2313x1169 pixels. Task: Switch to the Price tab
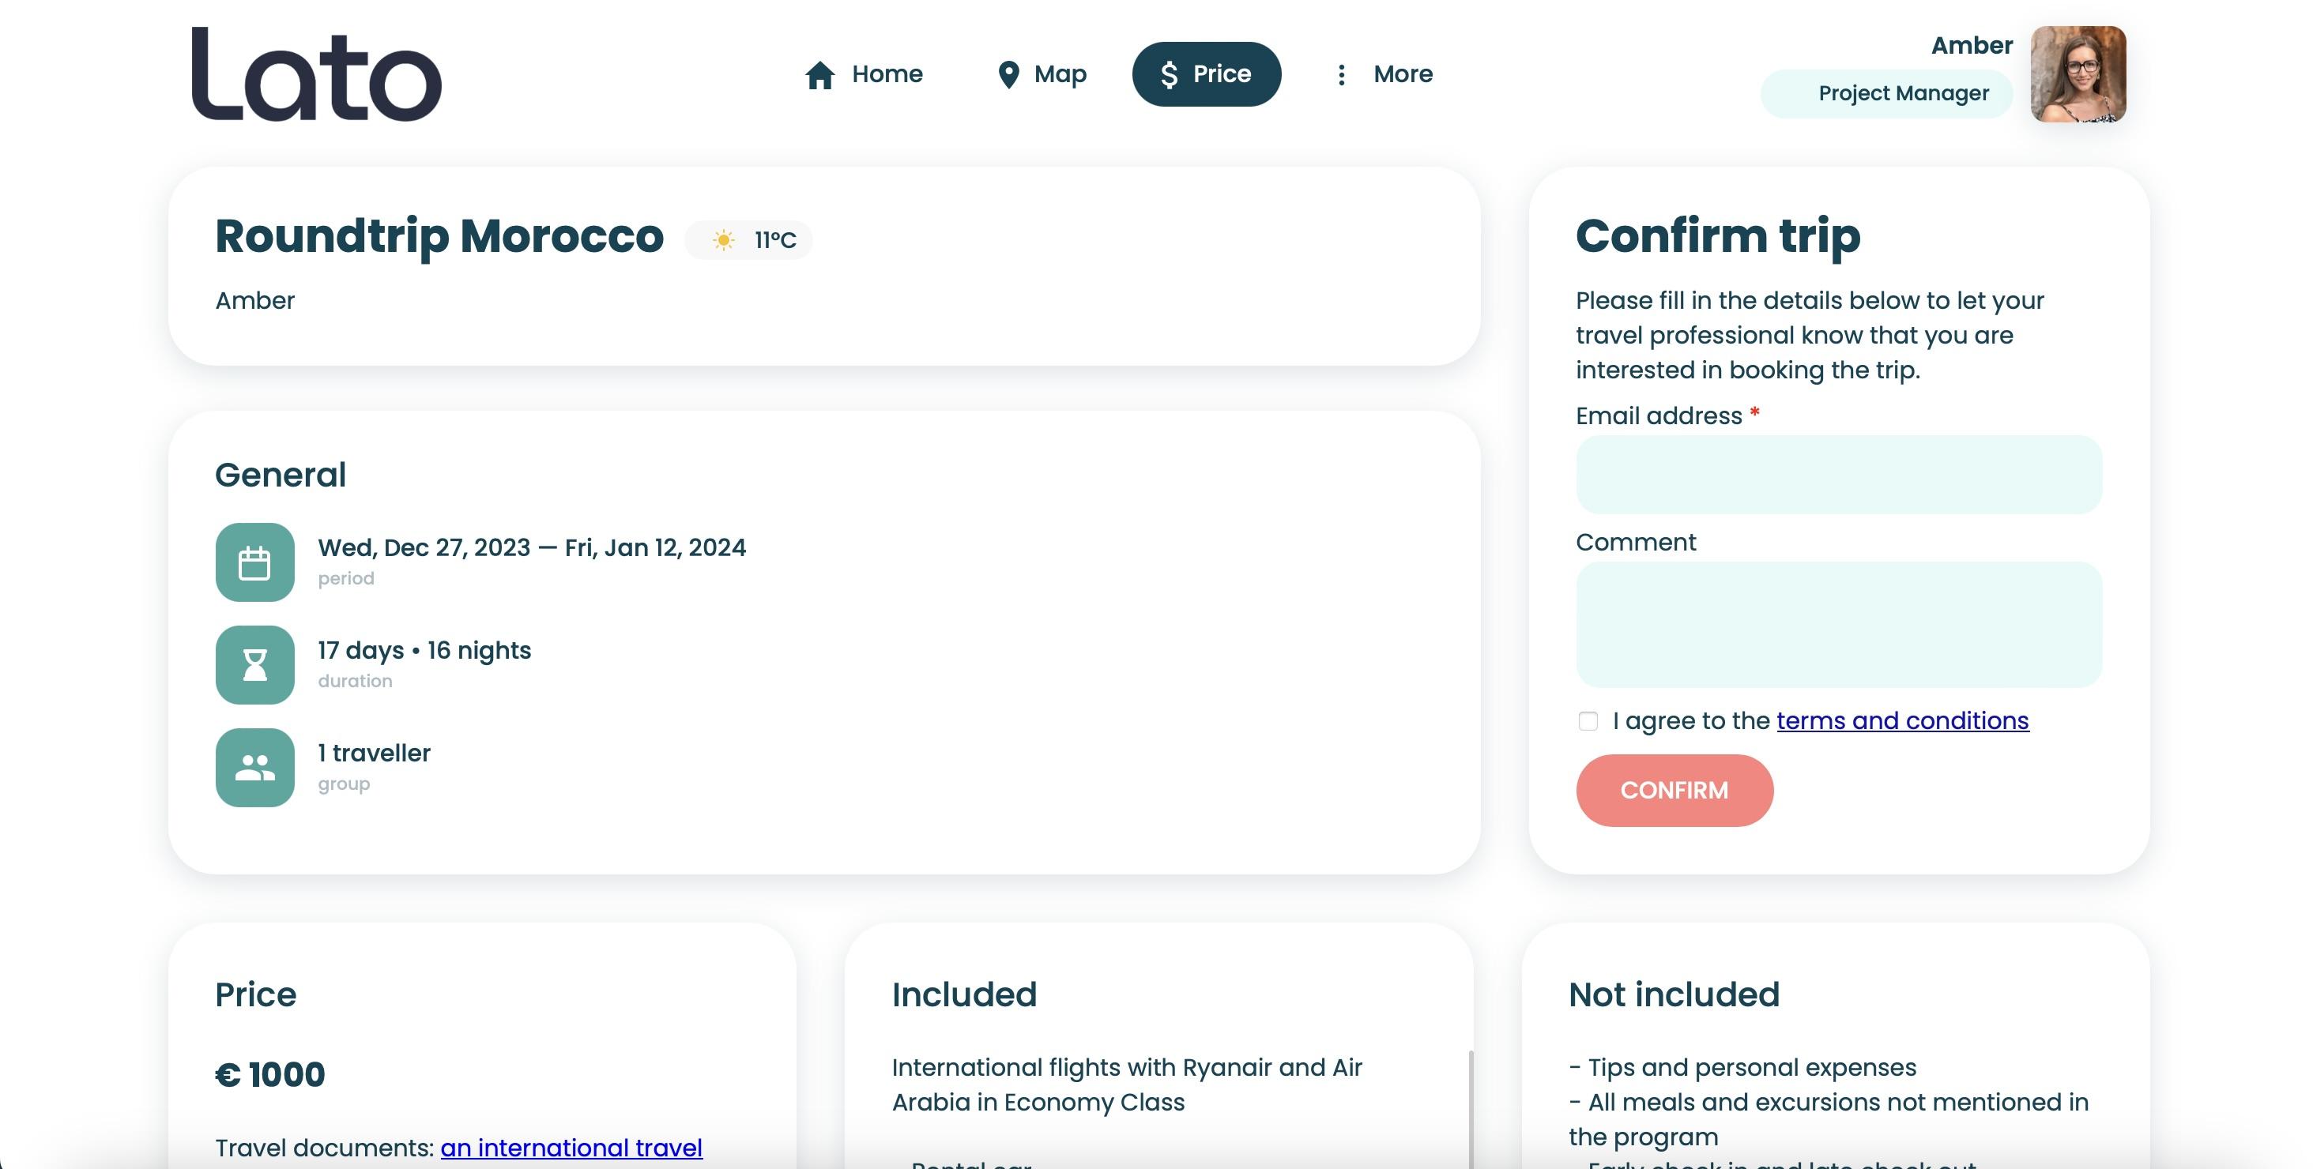(x=1206, y=74)
